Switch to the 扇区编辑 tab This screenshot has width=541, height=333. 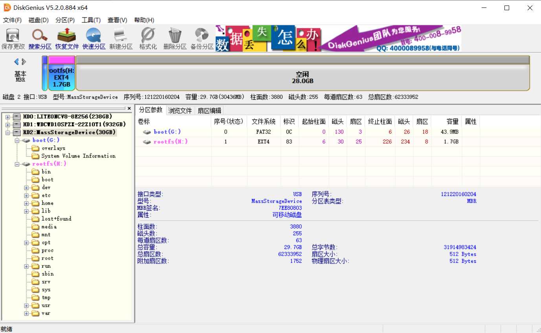tap(210, 111)
